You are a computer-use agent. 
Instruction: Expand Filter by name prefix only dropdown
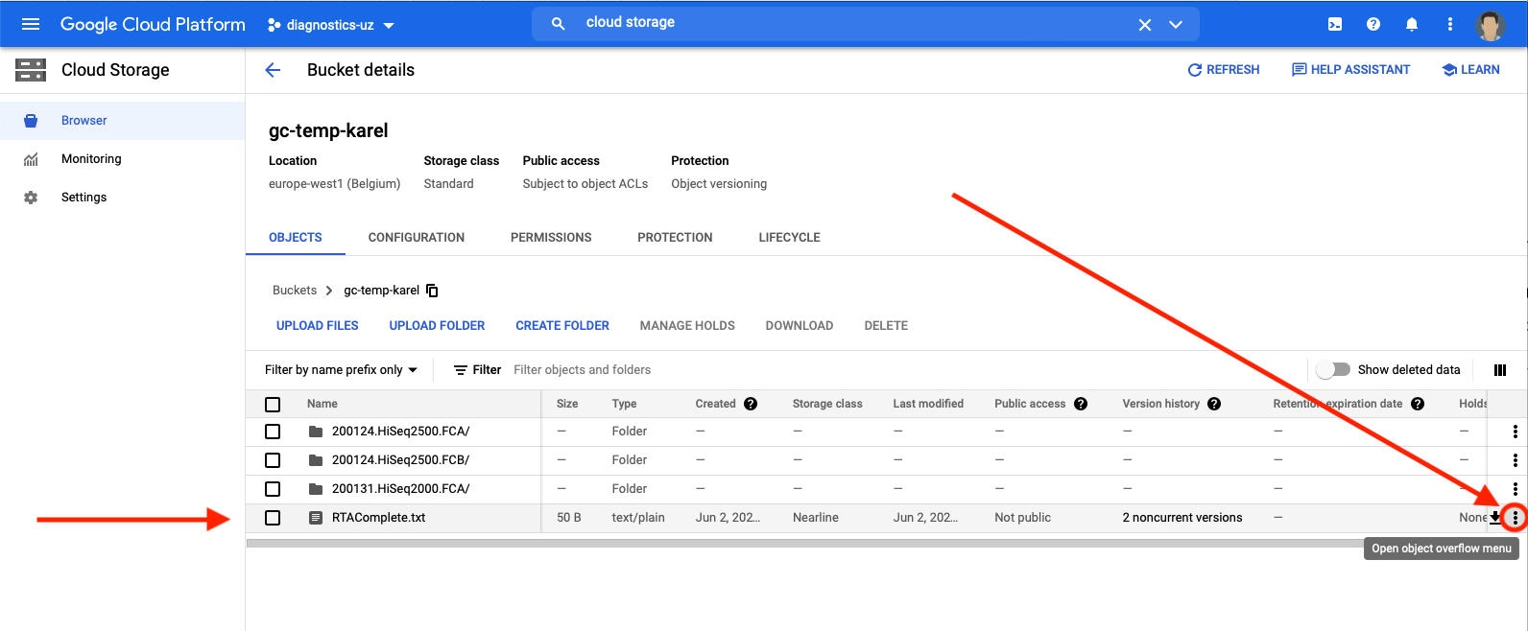(x=341, y=370)
